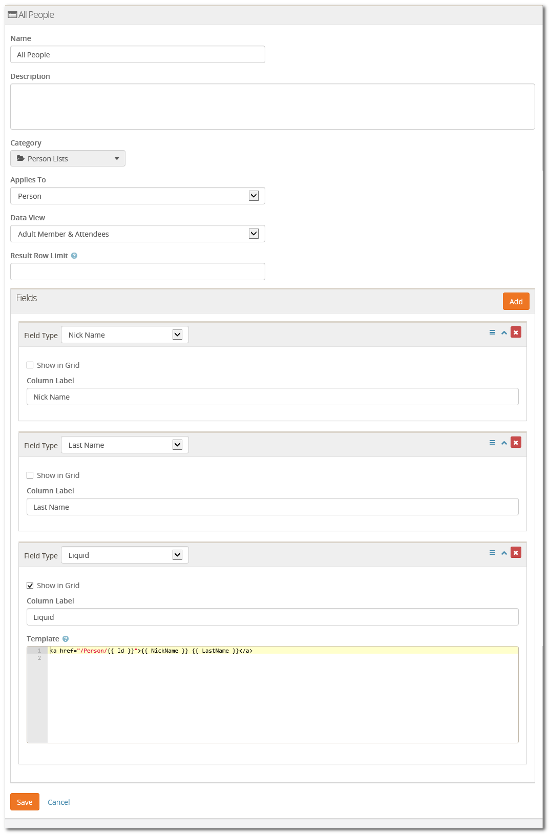This screenshot has width=549, height=834.
Task: Delete the Last Name field
Action: pos(516,443)
